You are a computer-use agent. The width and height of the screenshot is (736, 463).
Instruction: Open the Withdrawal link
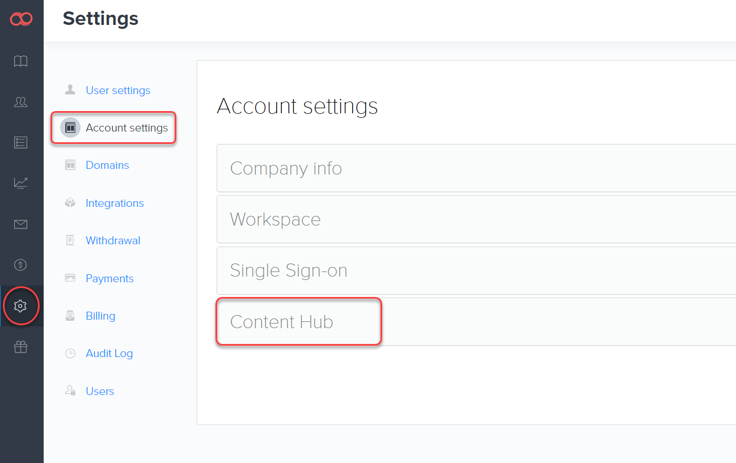coord(113,240)
